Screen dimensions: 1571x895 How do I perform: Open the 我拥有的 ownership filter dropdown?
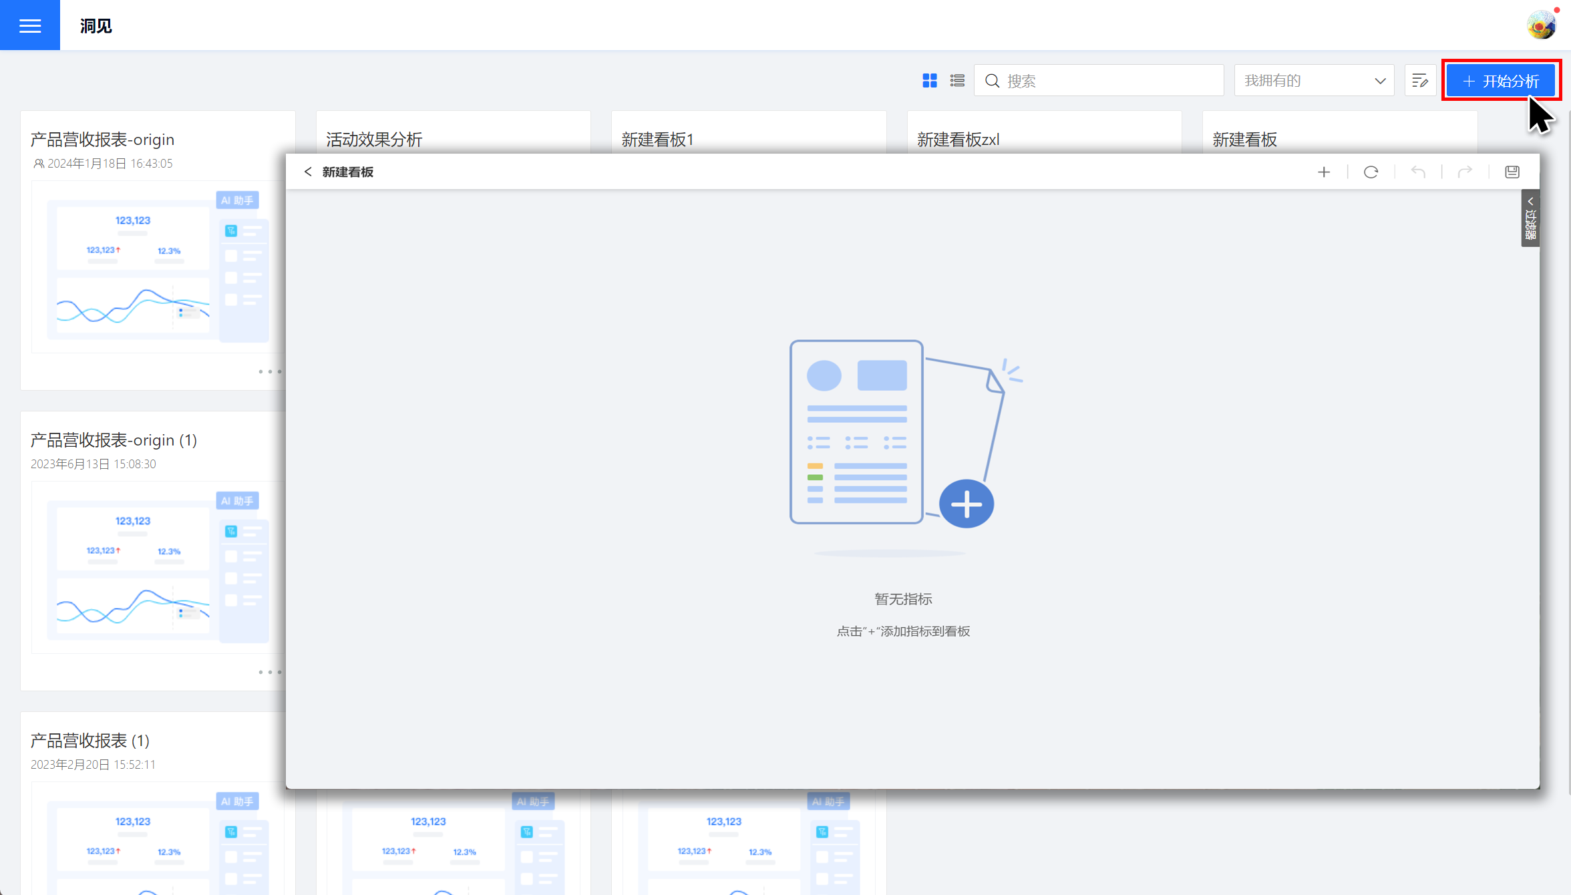pos(1313,81)
